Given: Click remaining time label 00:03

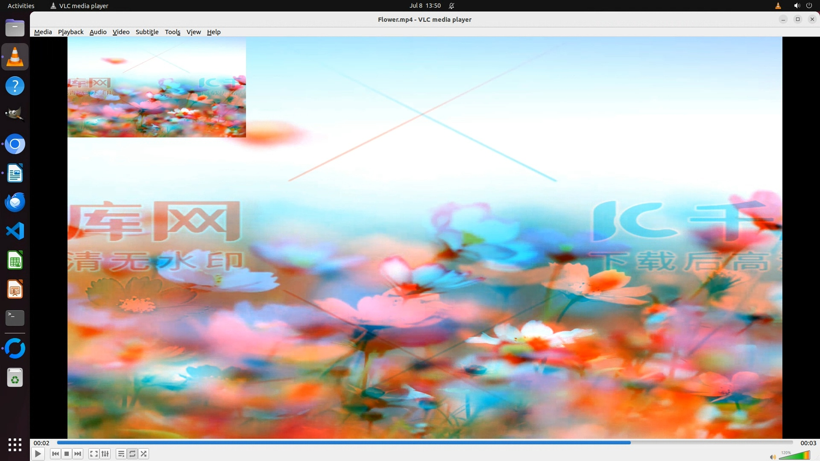Looking at the screenshot, I should 808,443.
